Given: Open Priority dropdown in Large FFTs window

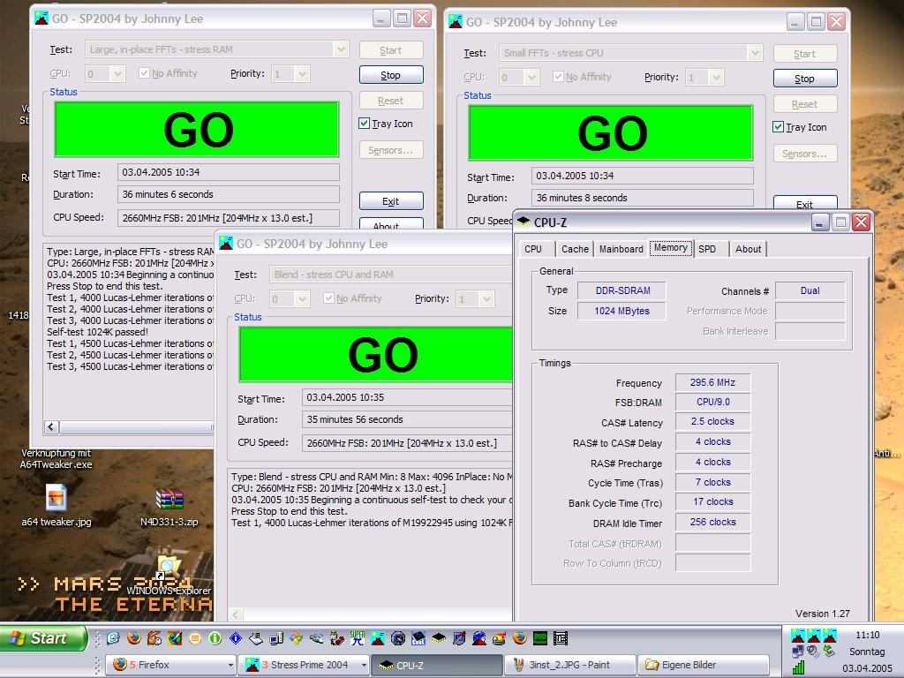Looking at the screenshot, I should point(302,73).
